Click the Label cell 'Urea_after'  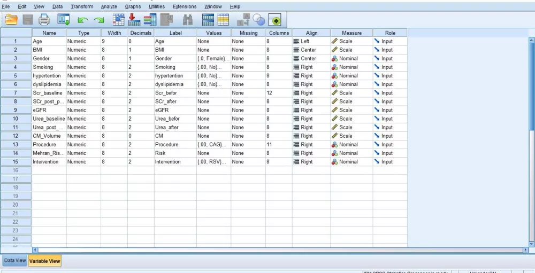pos(175,127)
